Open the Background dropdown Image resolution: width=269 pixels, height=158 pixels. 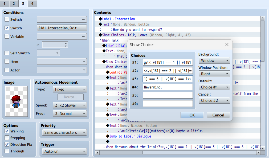tap(214, 60)
